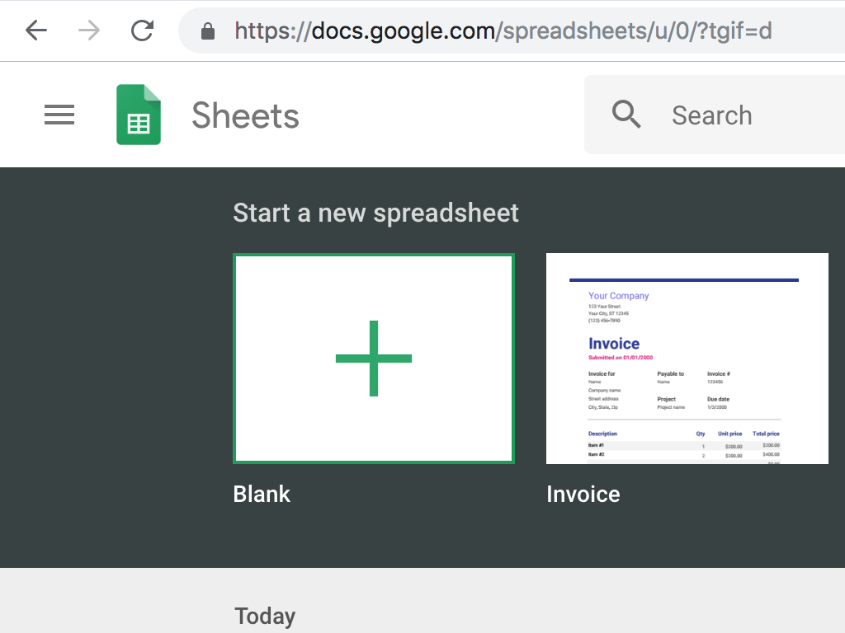
Task: Click the Blank label under the template
Action: pyautogui.click(x=262, y=495)
